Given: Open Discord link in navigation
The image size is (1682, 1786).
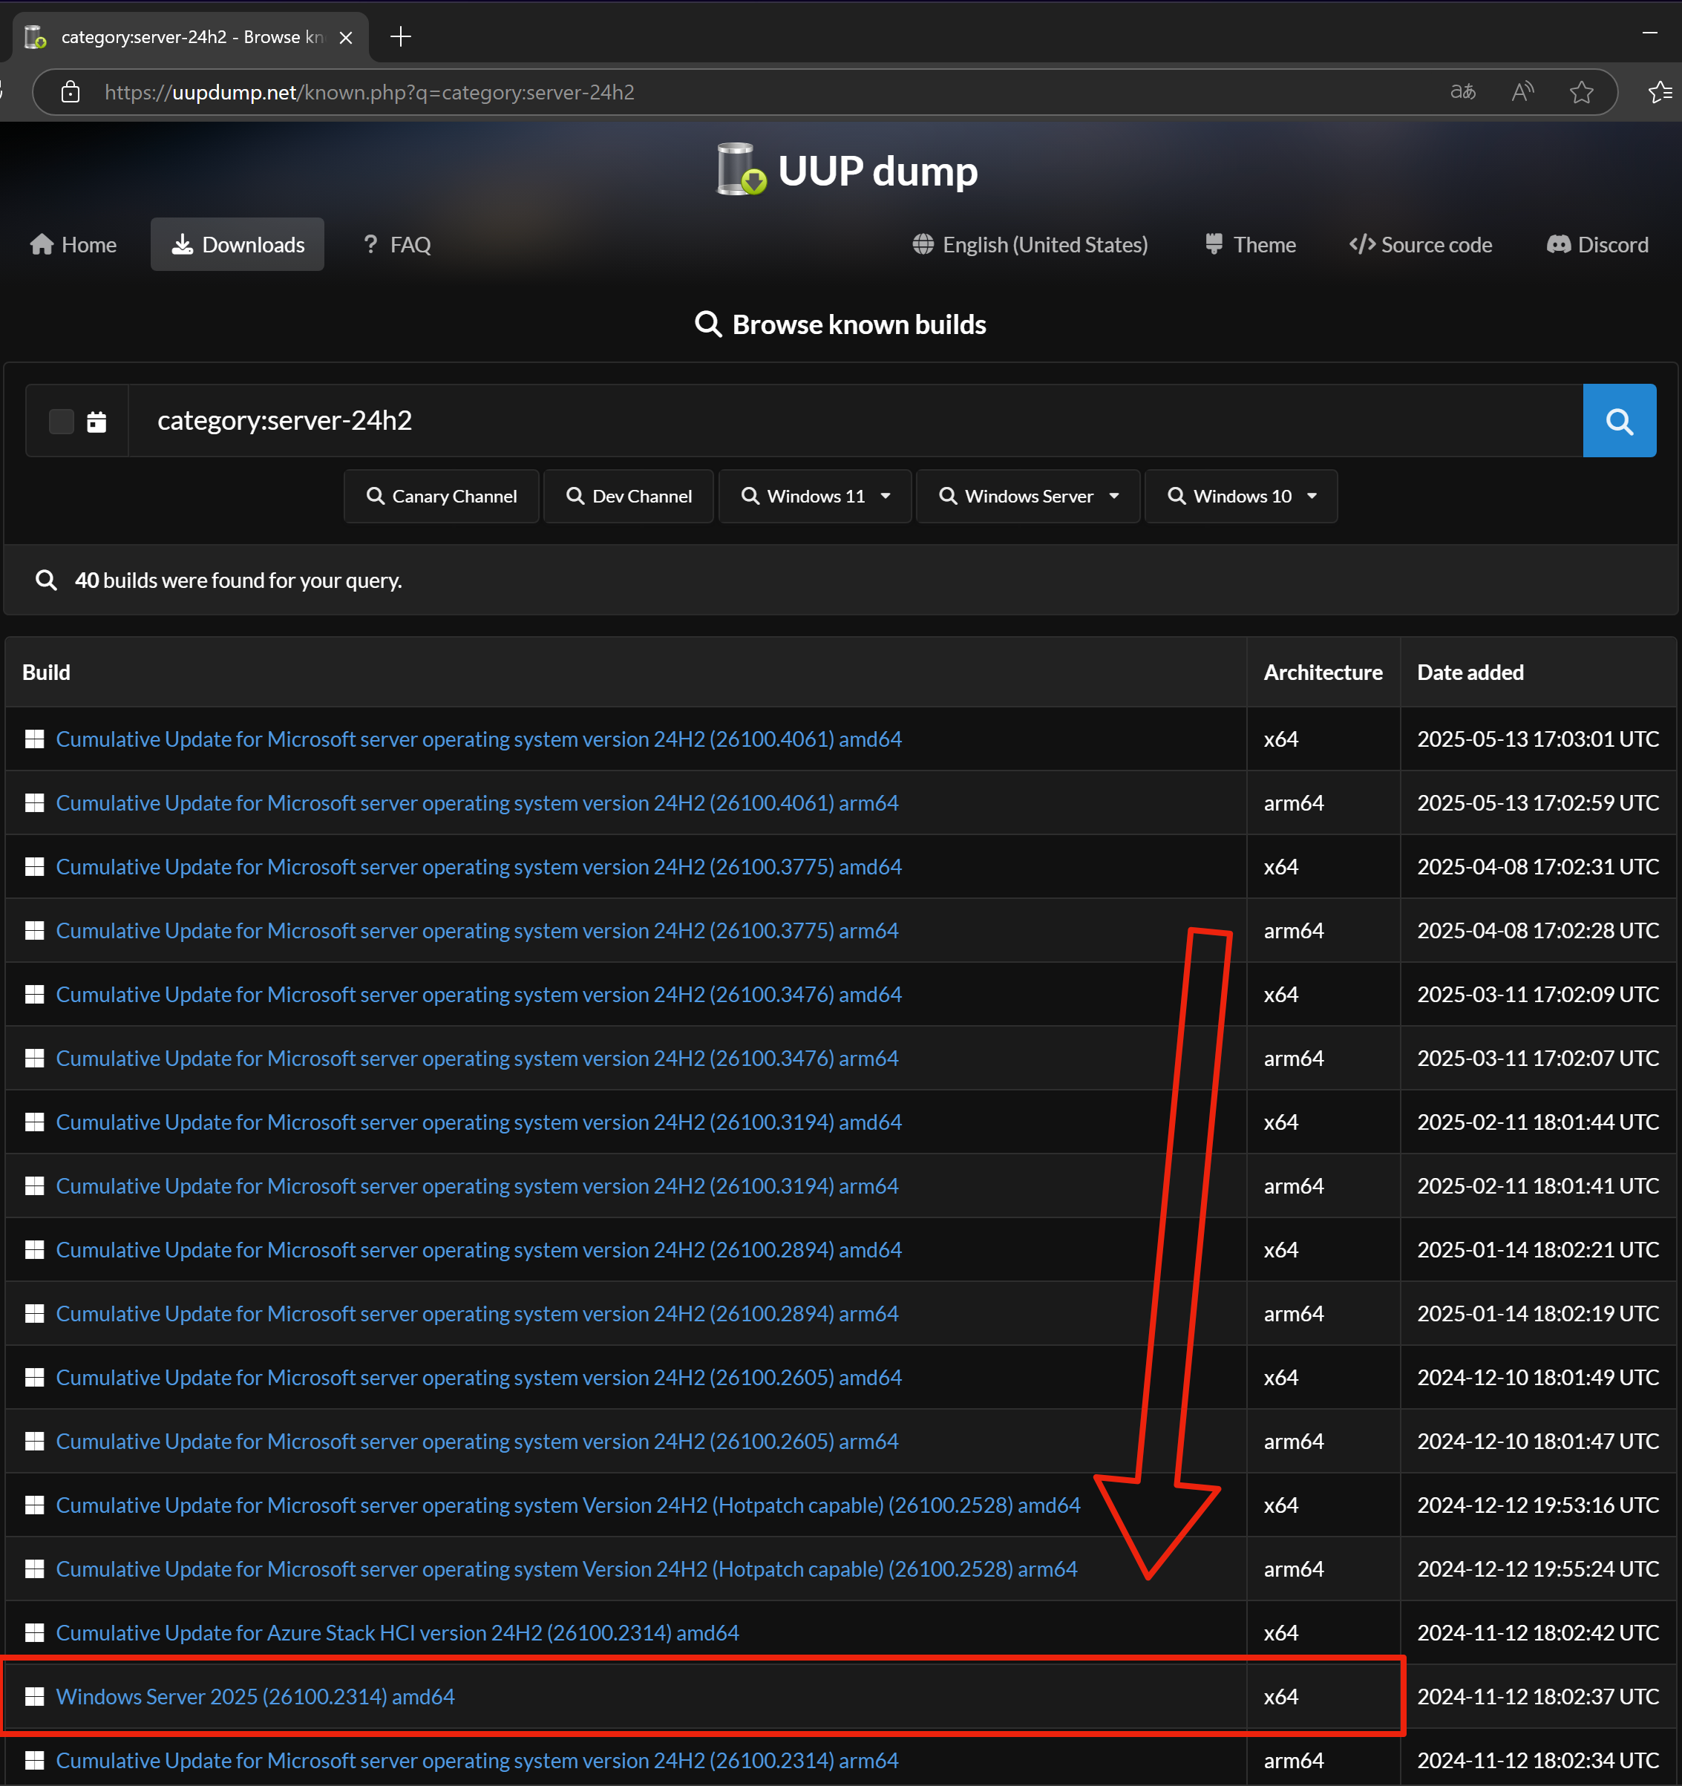Looking at the screenshot, I should pyautogui.click(x=1597, y=244).
